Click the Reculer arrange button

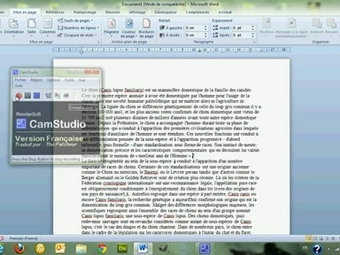pos(331,27)
